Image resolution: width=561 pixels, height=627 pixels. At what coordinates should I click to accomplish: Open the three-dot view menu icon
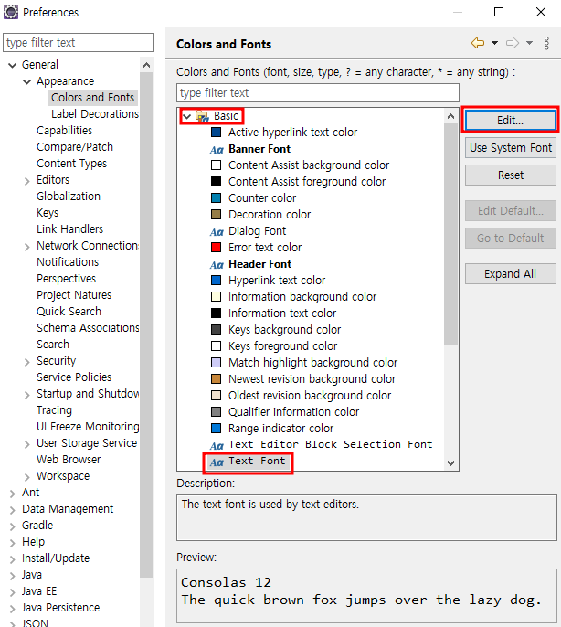[546, 43]
